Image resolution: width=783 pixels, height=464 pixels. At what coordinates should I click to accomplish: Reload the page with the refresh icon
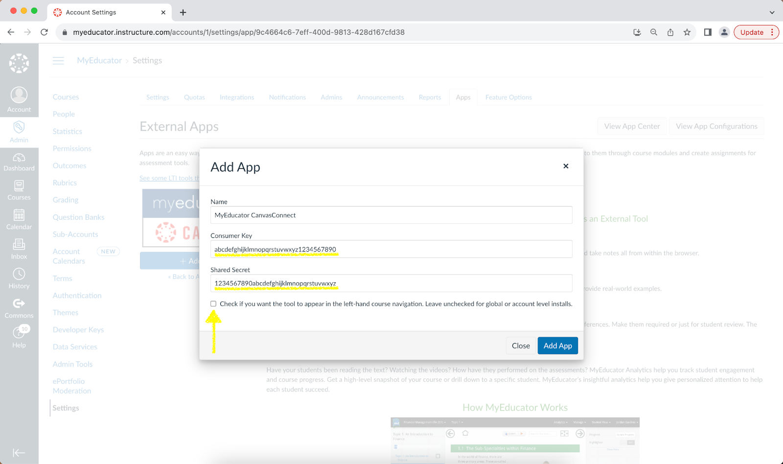tap(44, 32)
